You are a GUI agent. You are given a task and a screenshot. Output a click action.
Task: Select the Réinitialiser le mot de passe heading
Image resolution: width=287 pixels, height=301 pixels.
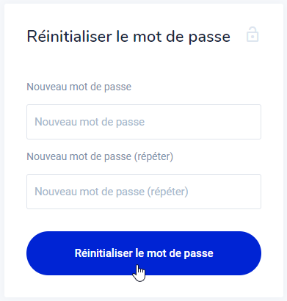click(128, 37)
